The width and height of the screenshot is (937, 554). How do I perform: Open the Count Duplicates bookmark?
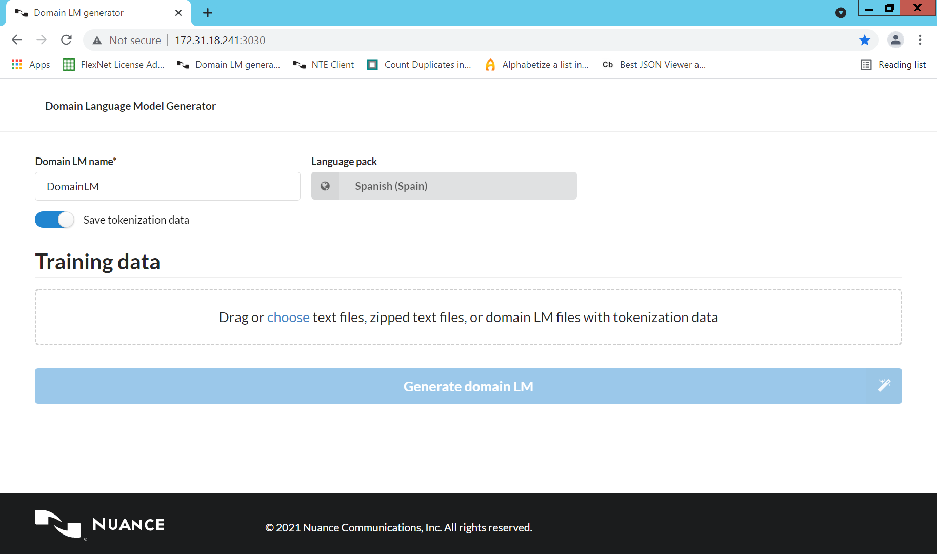tap(419, 64)
